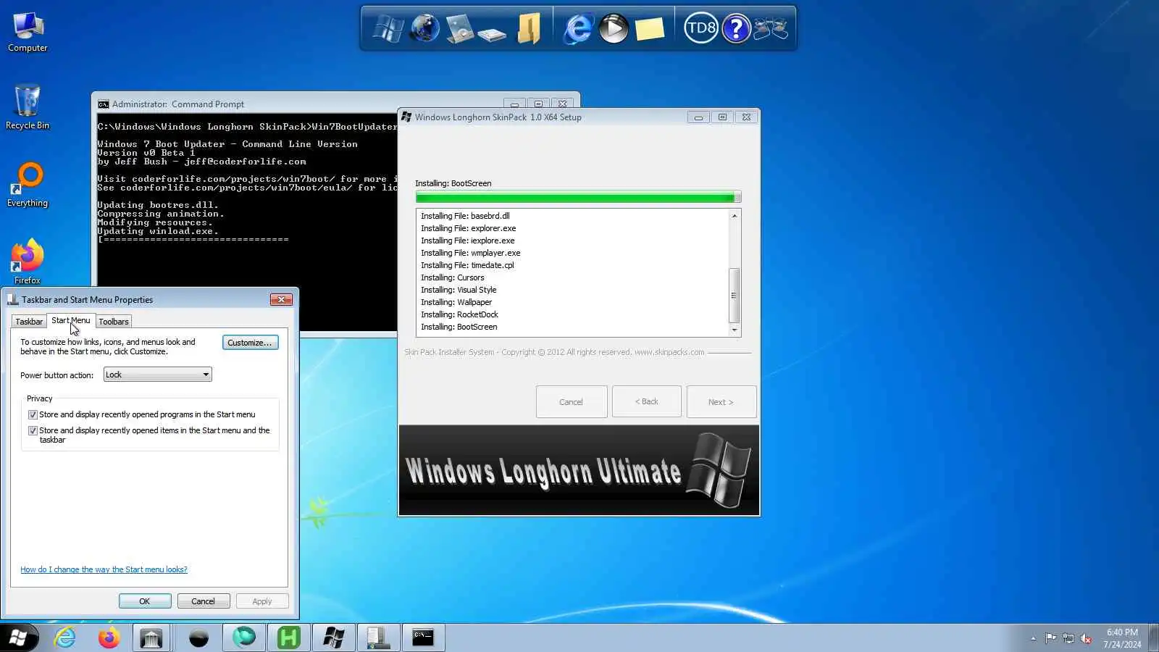This screenshot has height=652, width=1159.
Task: Switch to the Taskbar Properties taskbar button
Action: coord(378,638)
